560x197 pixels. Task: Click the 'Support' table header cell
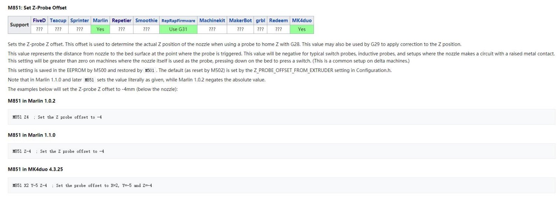click(x=20, y=25)
